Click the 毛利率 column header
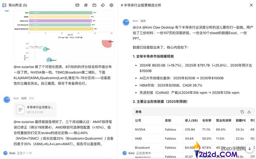Image resolution: width=256 pixels, height=159 pixels. (207, 120)
